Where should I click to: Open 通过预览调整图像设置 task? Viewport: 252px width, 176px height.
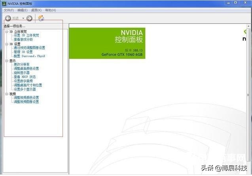pos(29,48)
